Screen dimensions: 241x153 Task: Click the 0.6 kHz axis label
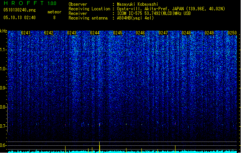coord(3,145)
